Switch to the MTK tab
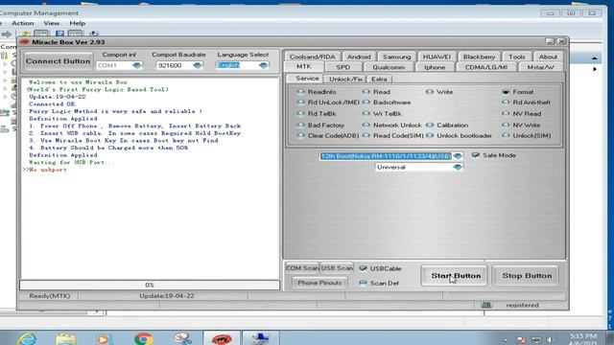 click(303, 67)
